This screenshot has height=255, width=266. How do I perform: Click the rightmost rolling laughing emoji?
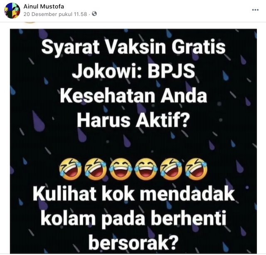tap(196, 169)
